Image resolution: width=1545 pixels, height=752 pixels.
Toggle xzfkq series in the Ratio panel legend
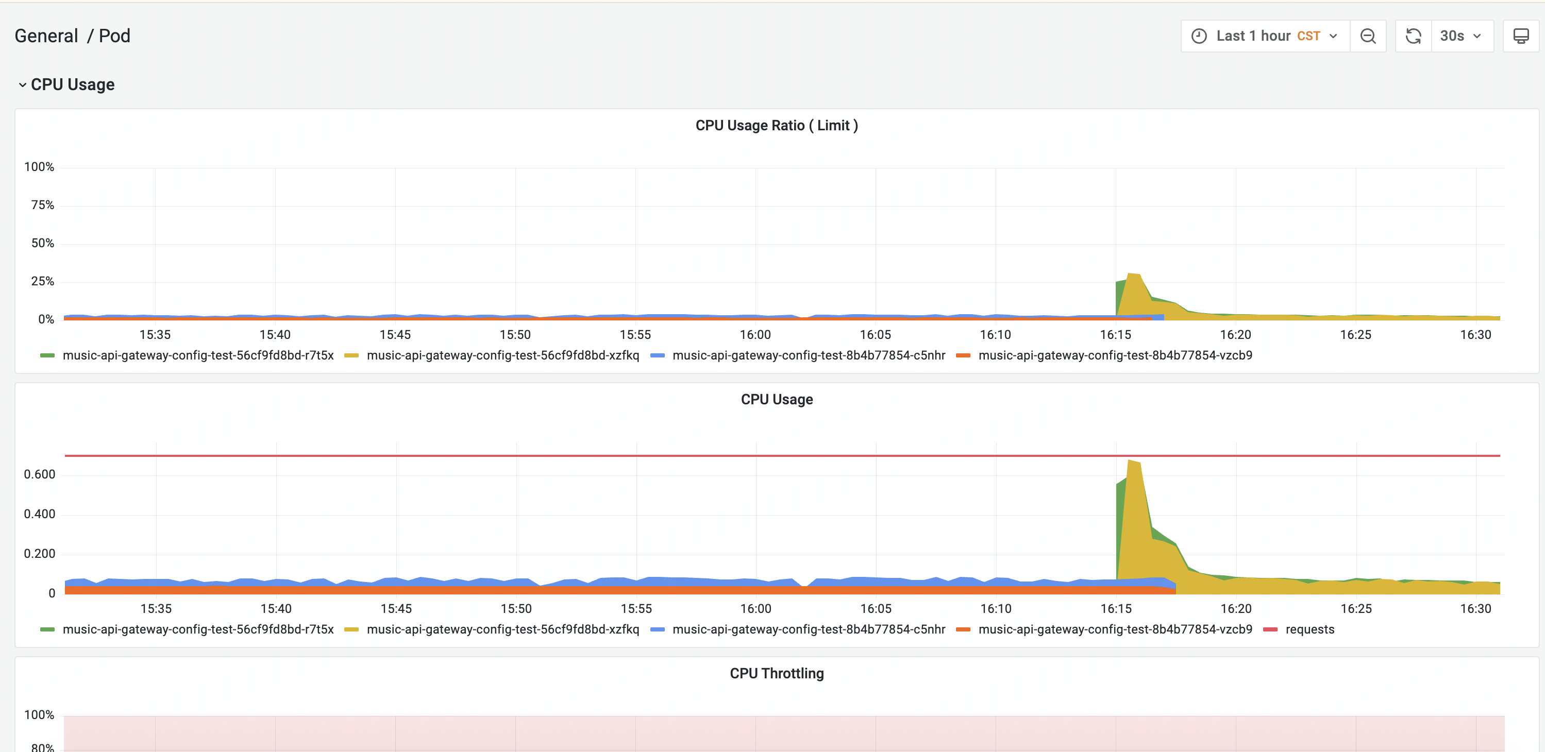coord(502,355)
